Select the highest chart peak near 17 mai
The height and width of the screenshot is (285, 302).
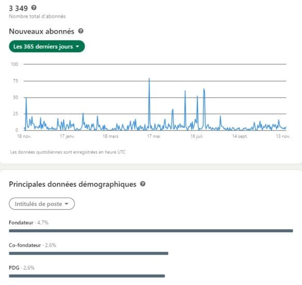tap(149, 78)
